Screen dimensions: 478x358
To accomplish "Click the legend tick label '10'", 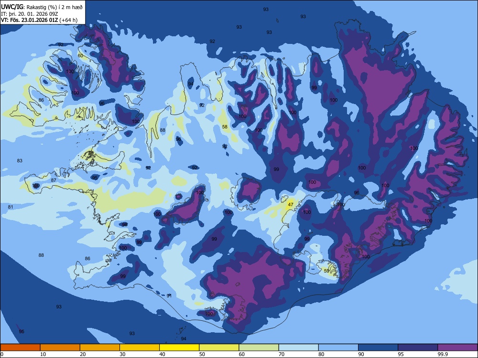I will [43, 354].
